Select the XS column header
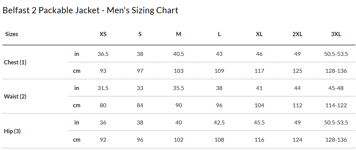356x151 pixels. (103, 34)
